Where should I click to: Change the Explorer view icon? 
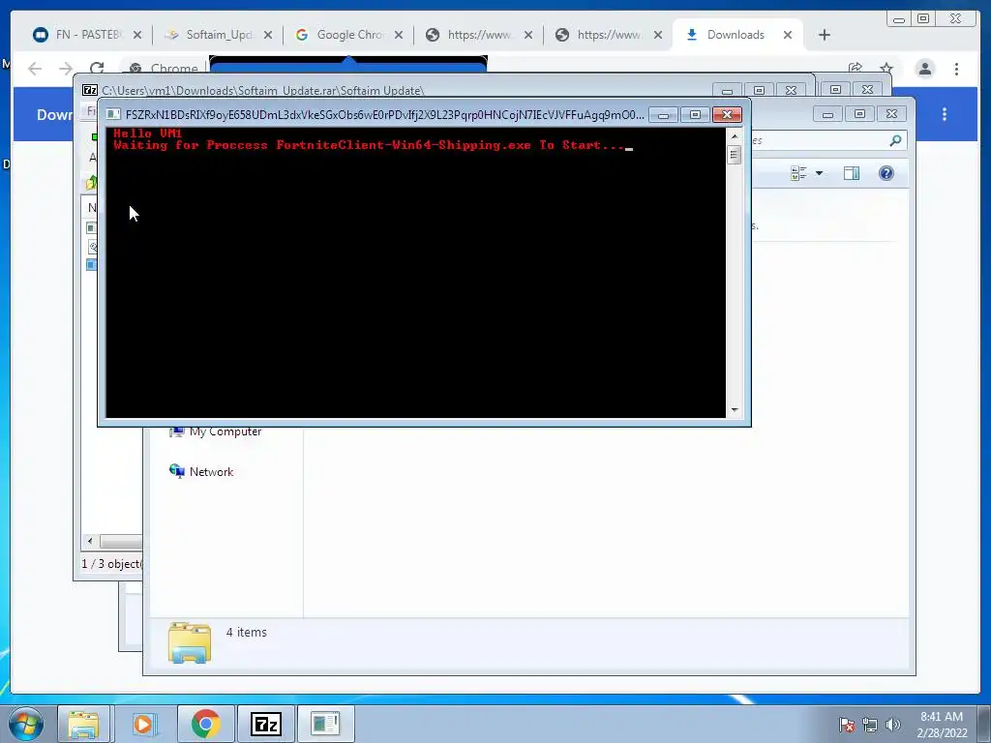pyautogui.click(x=798, y=173)
